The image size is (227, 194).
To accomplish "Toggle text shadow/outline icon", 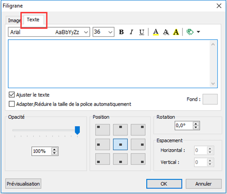I will tap(166, 32).
